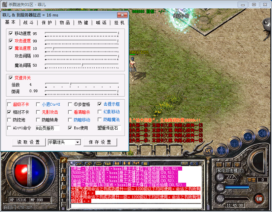Click the 荣誉 honor label button
272x212 pixels.
tap(251, 180)
